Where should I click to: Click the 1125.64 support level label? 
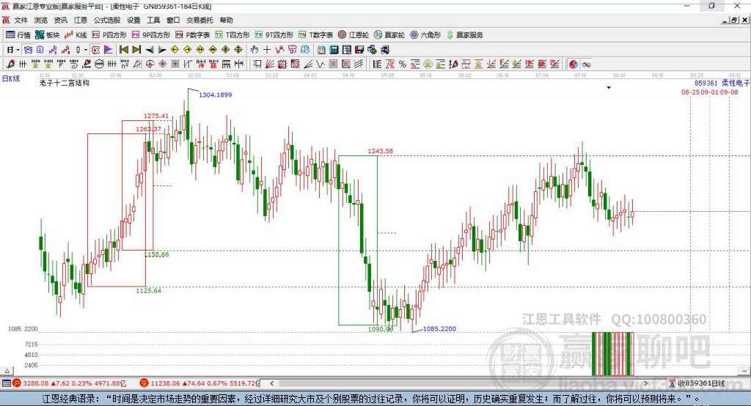[148, 291]
